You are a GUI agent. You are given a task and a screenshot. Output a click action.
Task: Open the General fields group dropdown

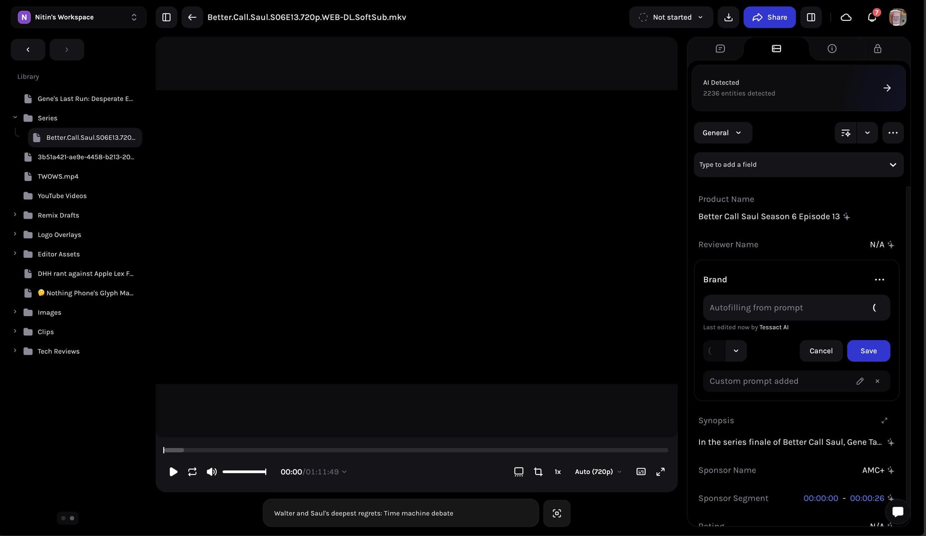tap(722, 133)
